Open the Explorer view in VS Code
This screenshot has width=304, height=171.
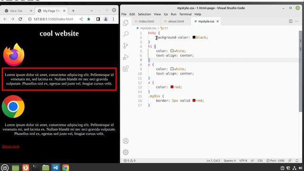125,23
